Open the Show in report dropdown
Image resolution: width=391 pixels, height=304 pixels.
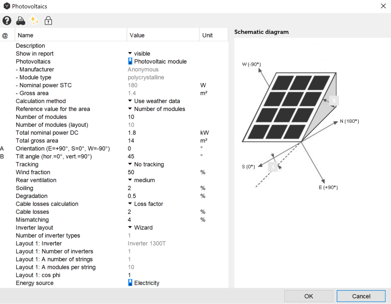pyautogui.click(x=130, y=54)
